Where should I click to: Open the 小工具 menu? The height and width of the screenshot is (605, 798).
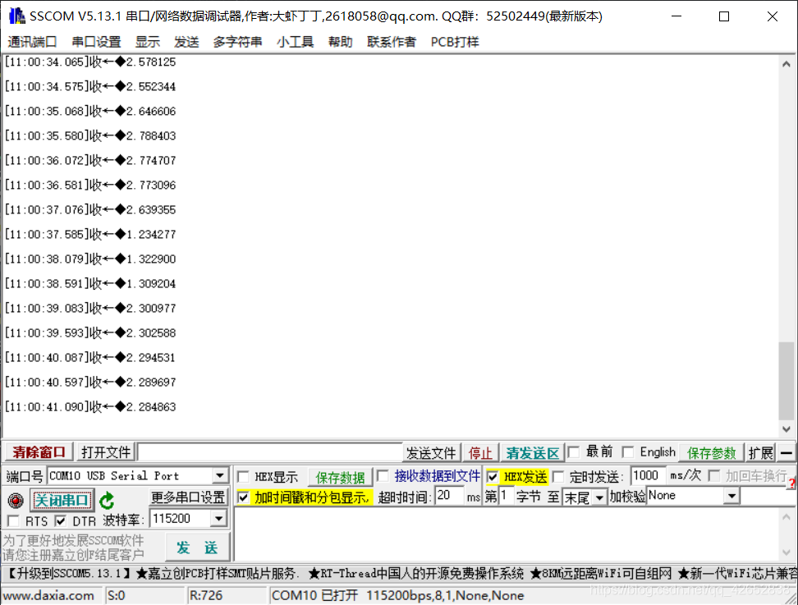click(x=295, y=42)
